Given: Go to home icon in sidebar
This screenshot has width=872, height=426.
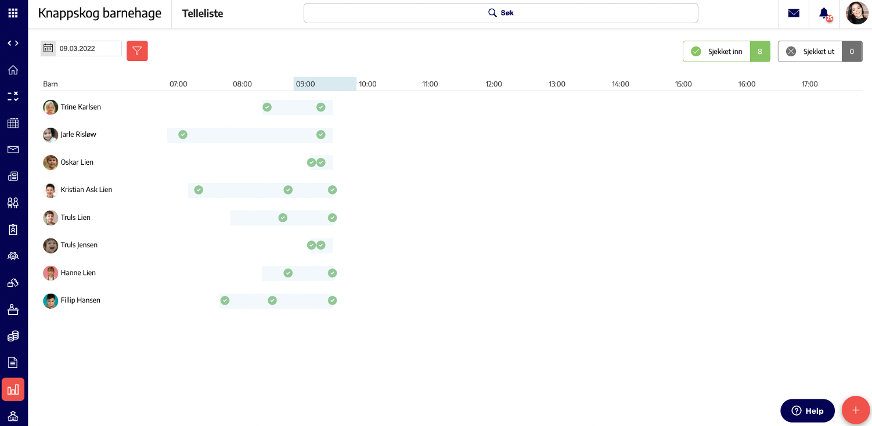Looking at the screenshot, I should click(13, 70).
